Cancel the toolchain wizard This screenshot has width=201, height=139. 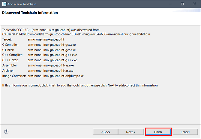pyautogui.click(x=185, y=132)
